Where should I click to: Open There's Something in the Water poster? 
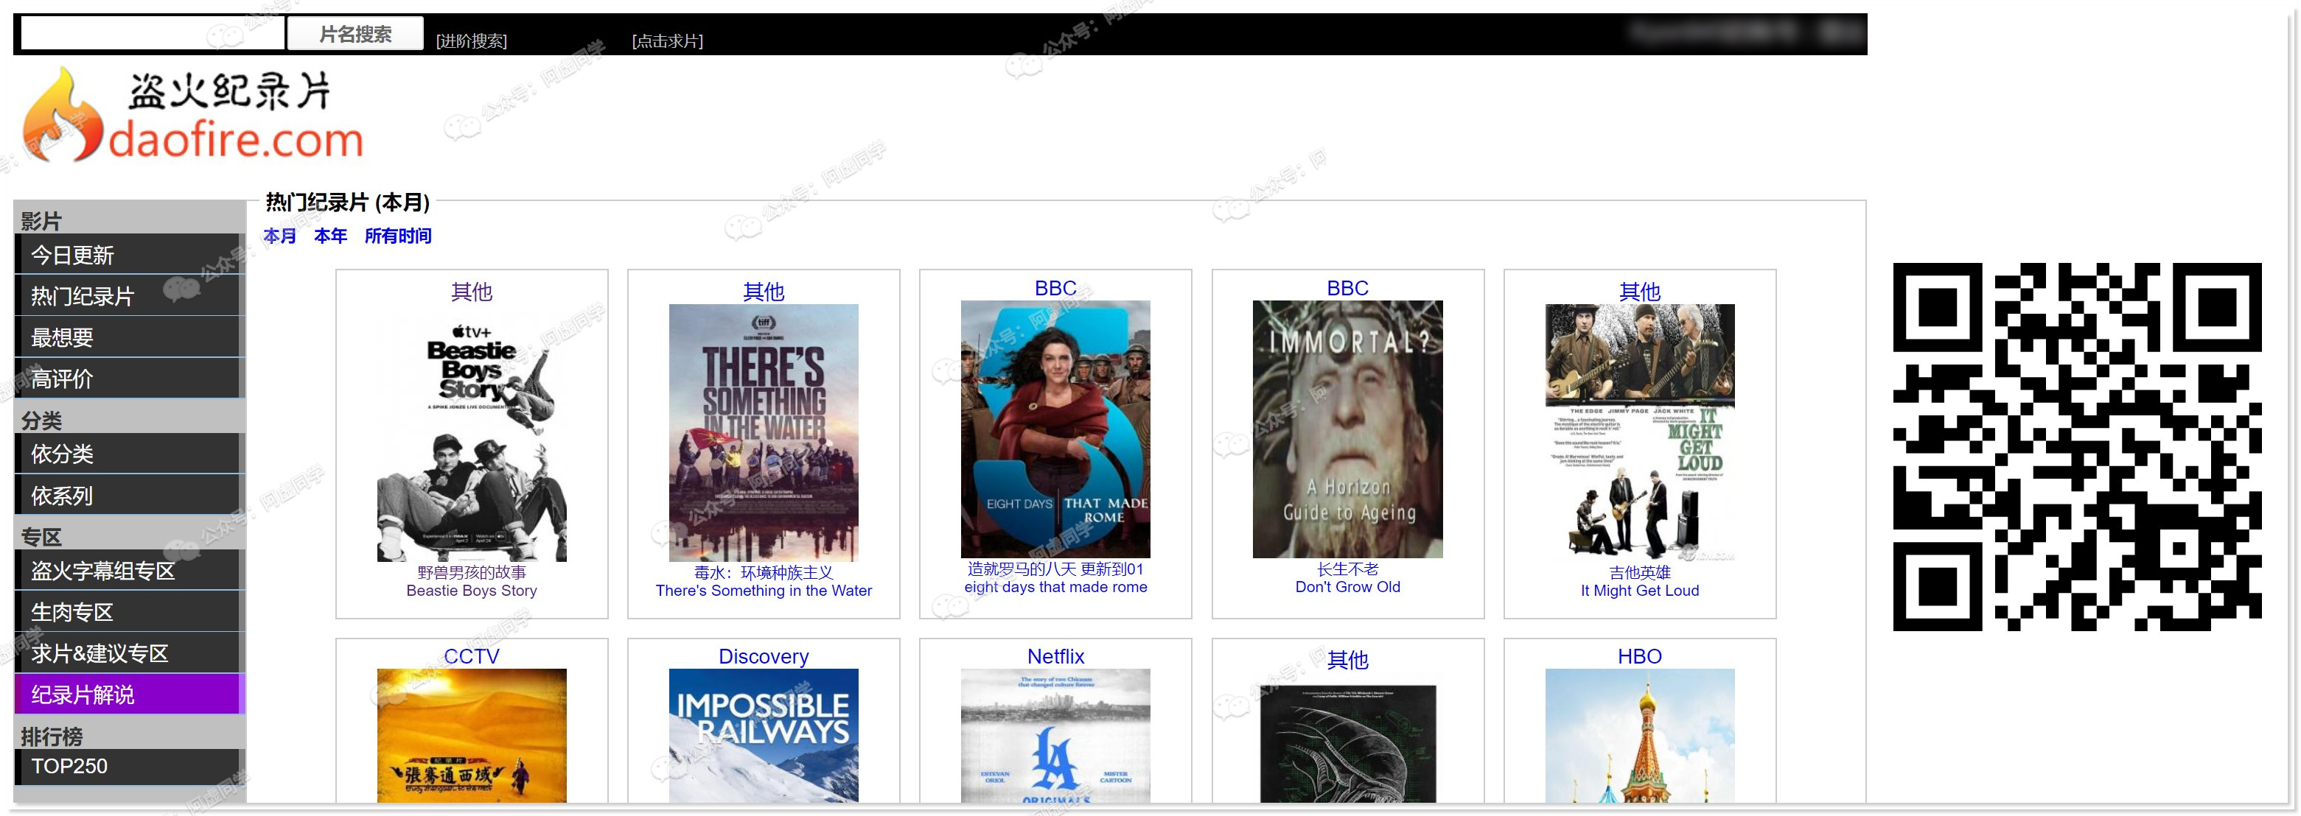click(x=763, y=433)
